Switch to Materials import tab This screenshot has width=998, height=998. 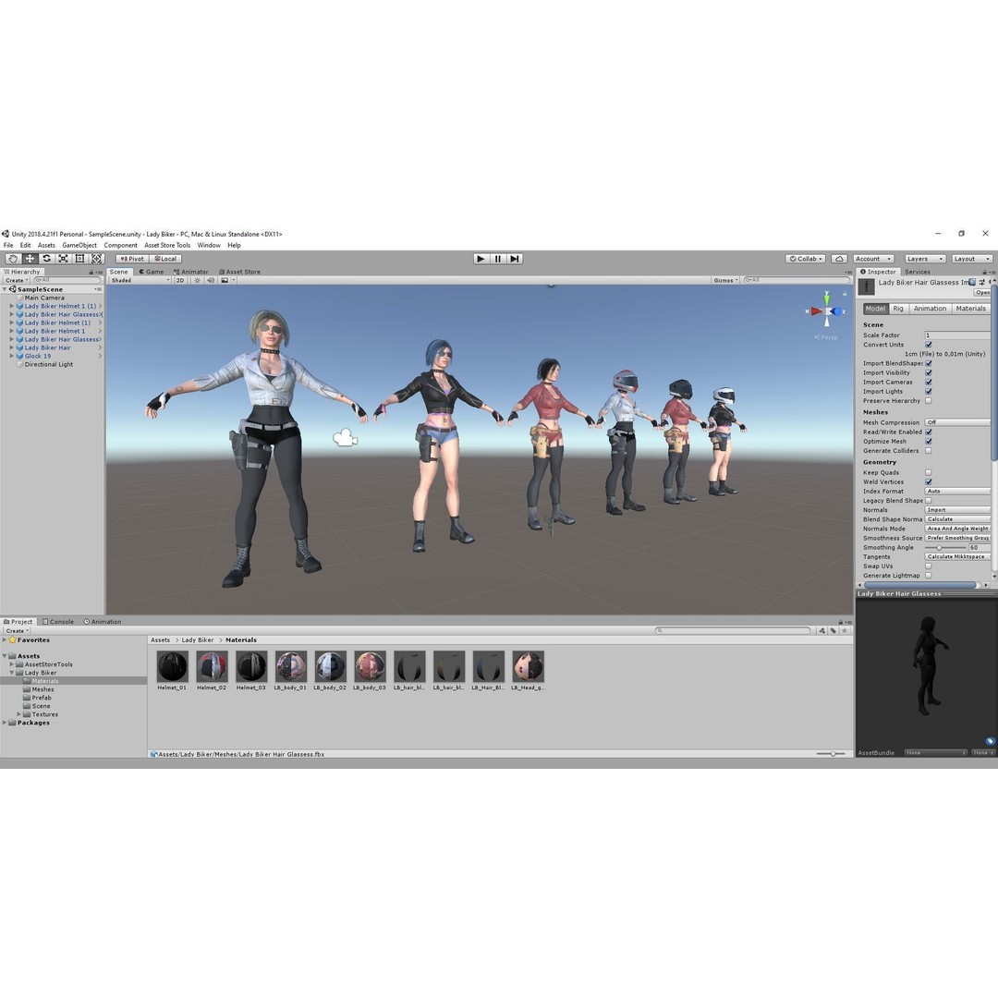[970, 309]
